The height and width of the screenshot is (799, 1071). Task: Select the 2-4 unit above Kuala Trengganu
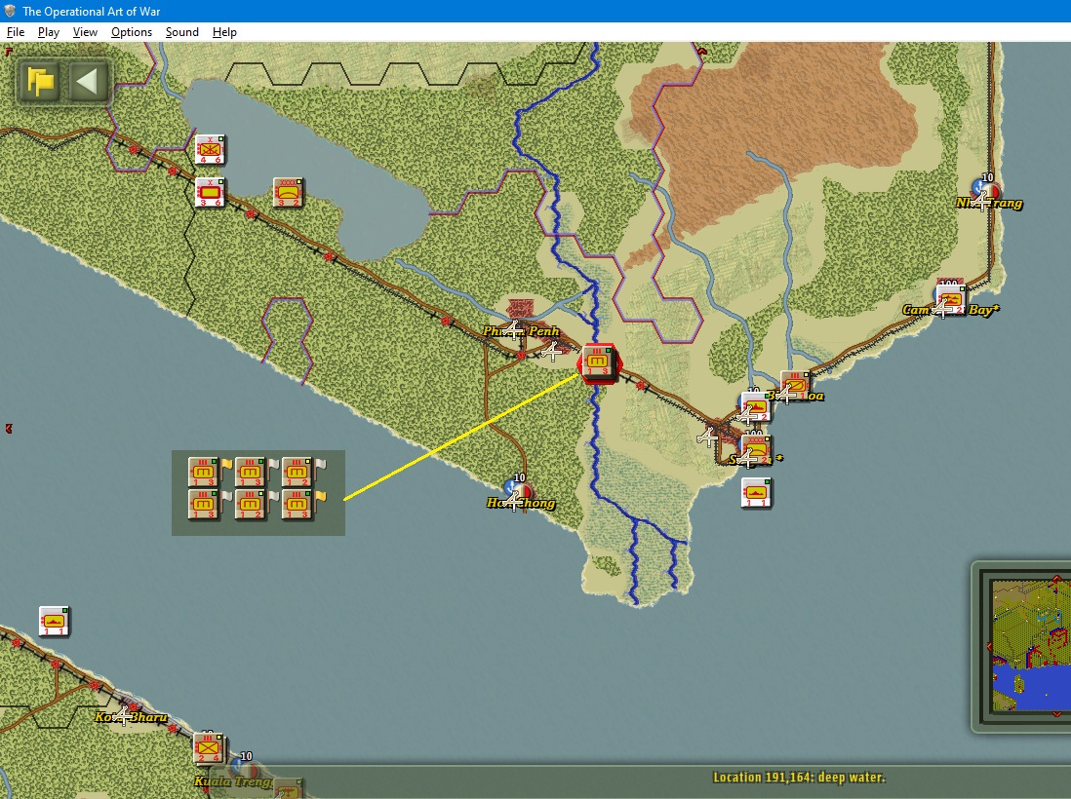(x=209, y=747)
